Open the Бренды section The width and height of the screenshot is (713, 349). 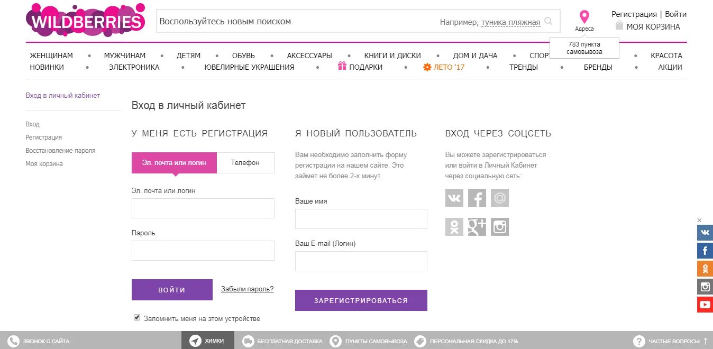pos(598,67)
